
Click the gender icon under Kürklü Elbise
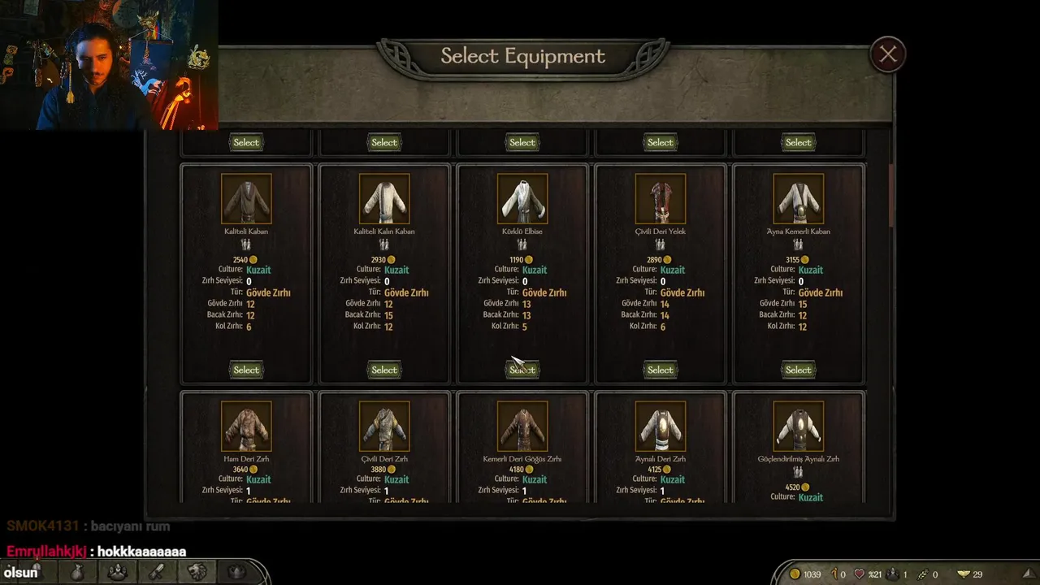(522, 245)
